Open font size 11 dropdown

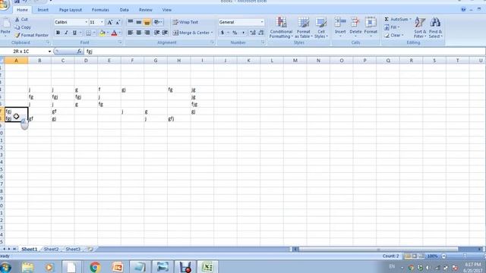pos(102,22)
